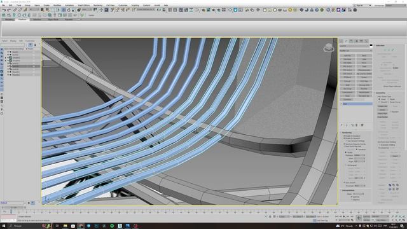Click the object color swatch
The height and width of the screenshot is (229, 407).
pos(371,46)
